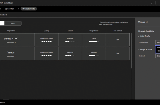Select the Venus algorithm row
The image size is (160, 105).
pos(65,53)
